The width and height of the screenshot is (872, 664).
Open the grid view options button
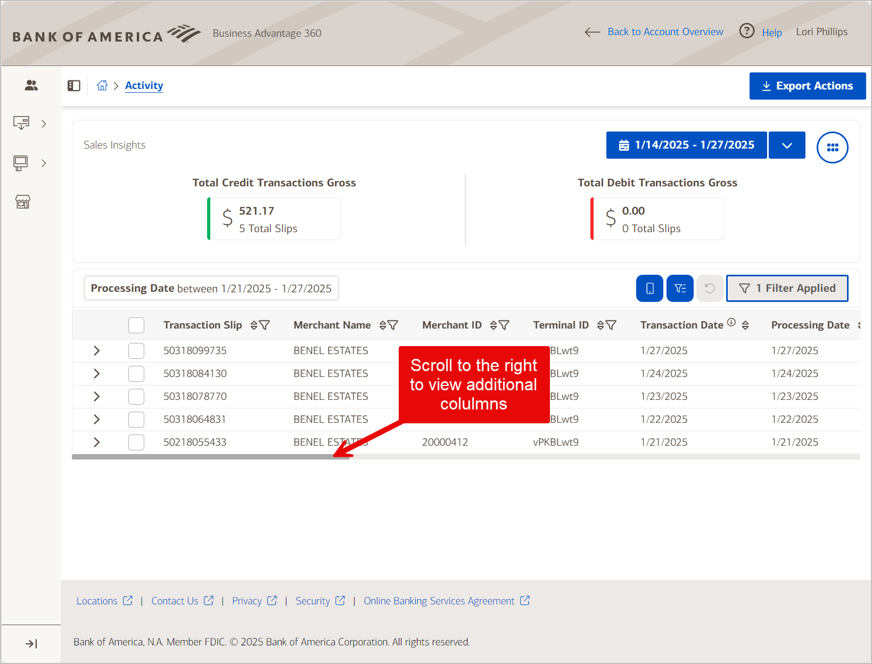(833, 147)
